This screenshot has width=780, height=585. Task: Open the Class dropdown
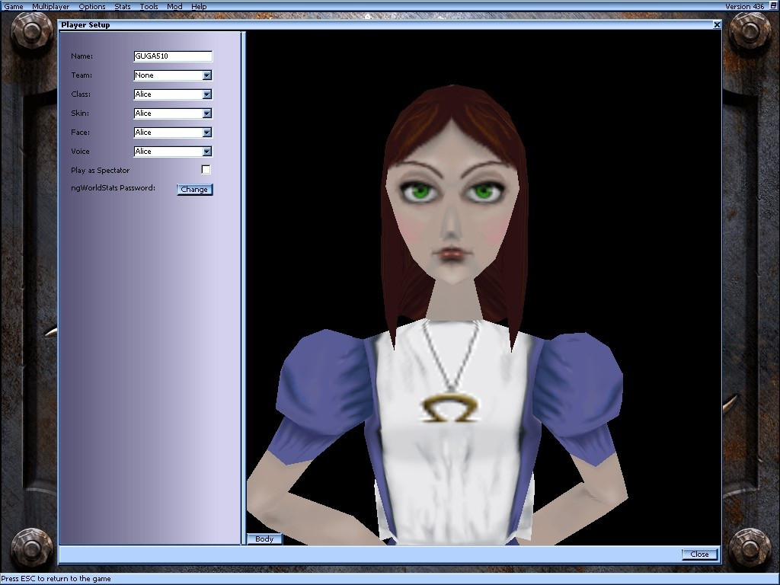coord(206,94)
